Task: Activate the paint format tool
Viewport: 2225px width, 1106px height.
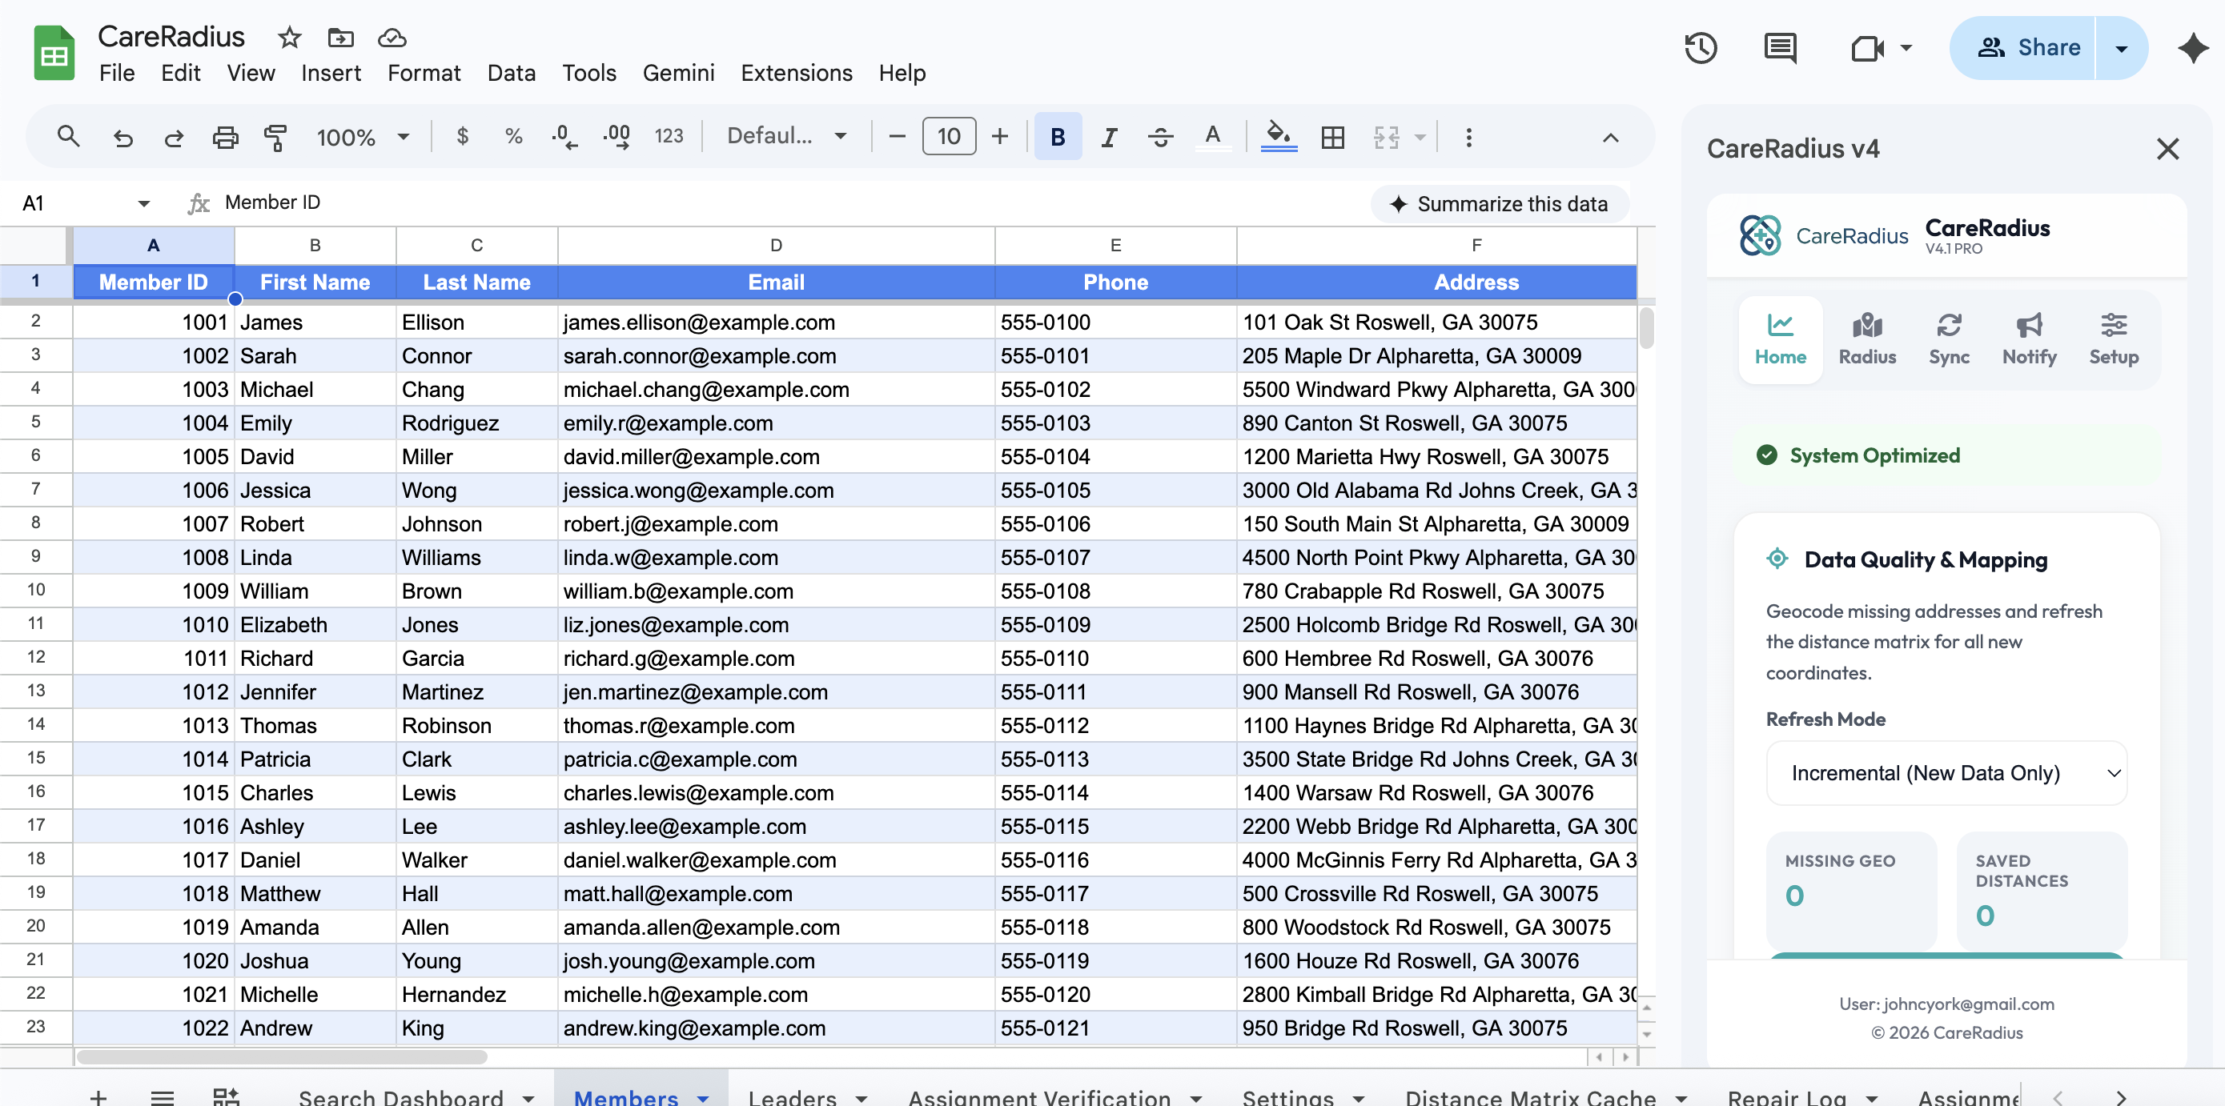Action: pyautogui.click(x=275, y=136)
